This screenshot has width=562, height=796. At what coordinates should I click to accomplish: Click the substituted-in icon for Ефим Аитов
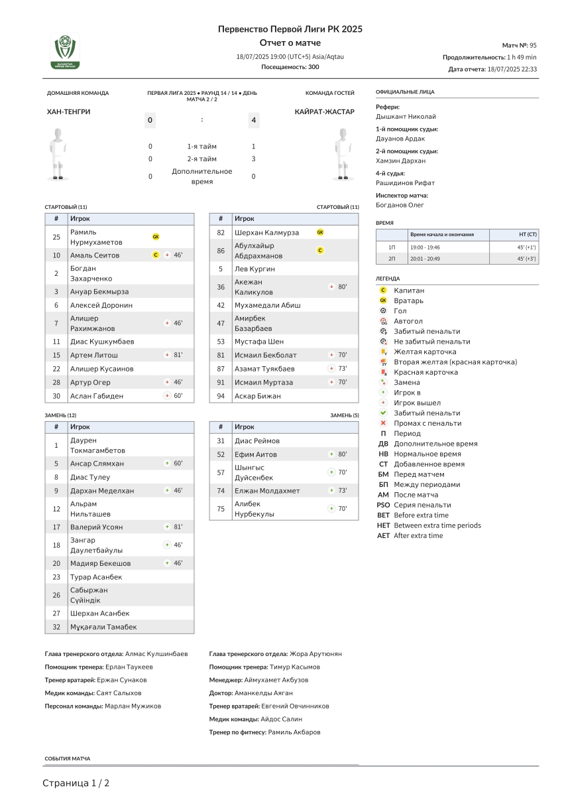pos(331,454)
